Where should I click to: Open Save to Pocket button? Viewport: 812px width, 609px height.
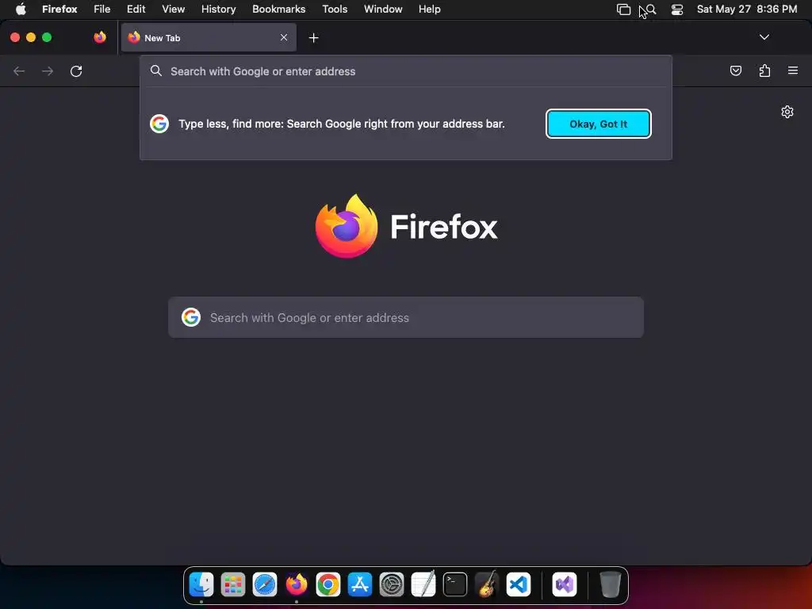(735, 71)
